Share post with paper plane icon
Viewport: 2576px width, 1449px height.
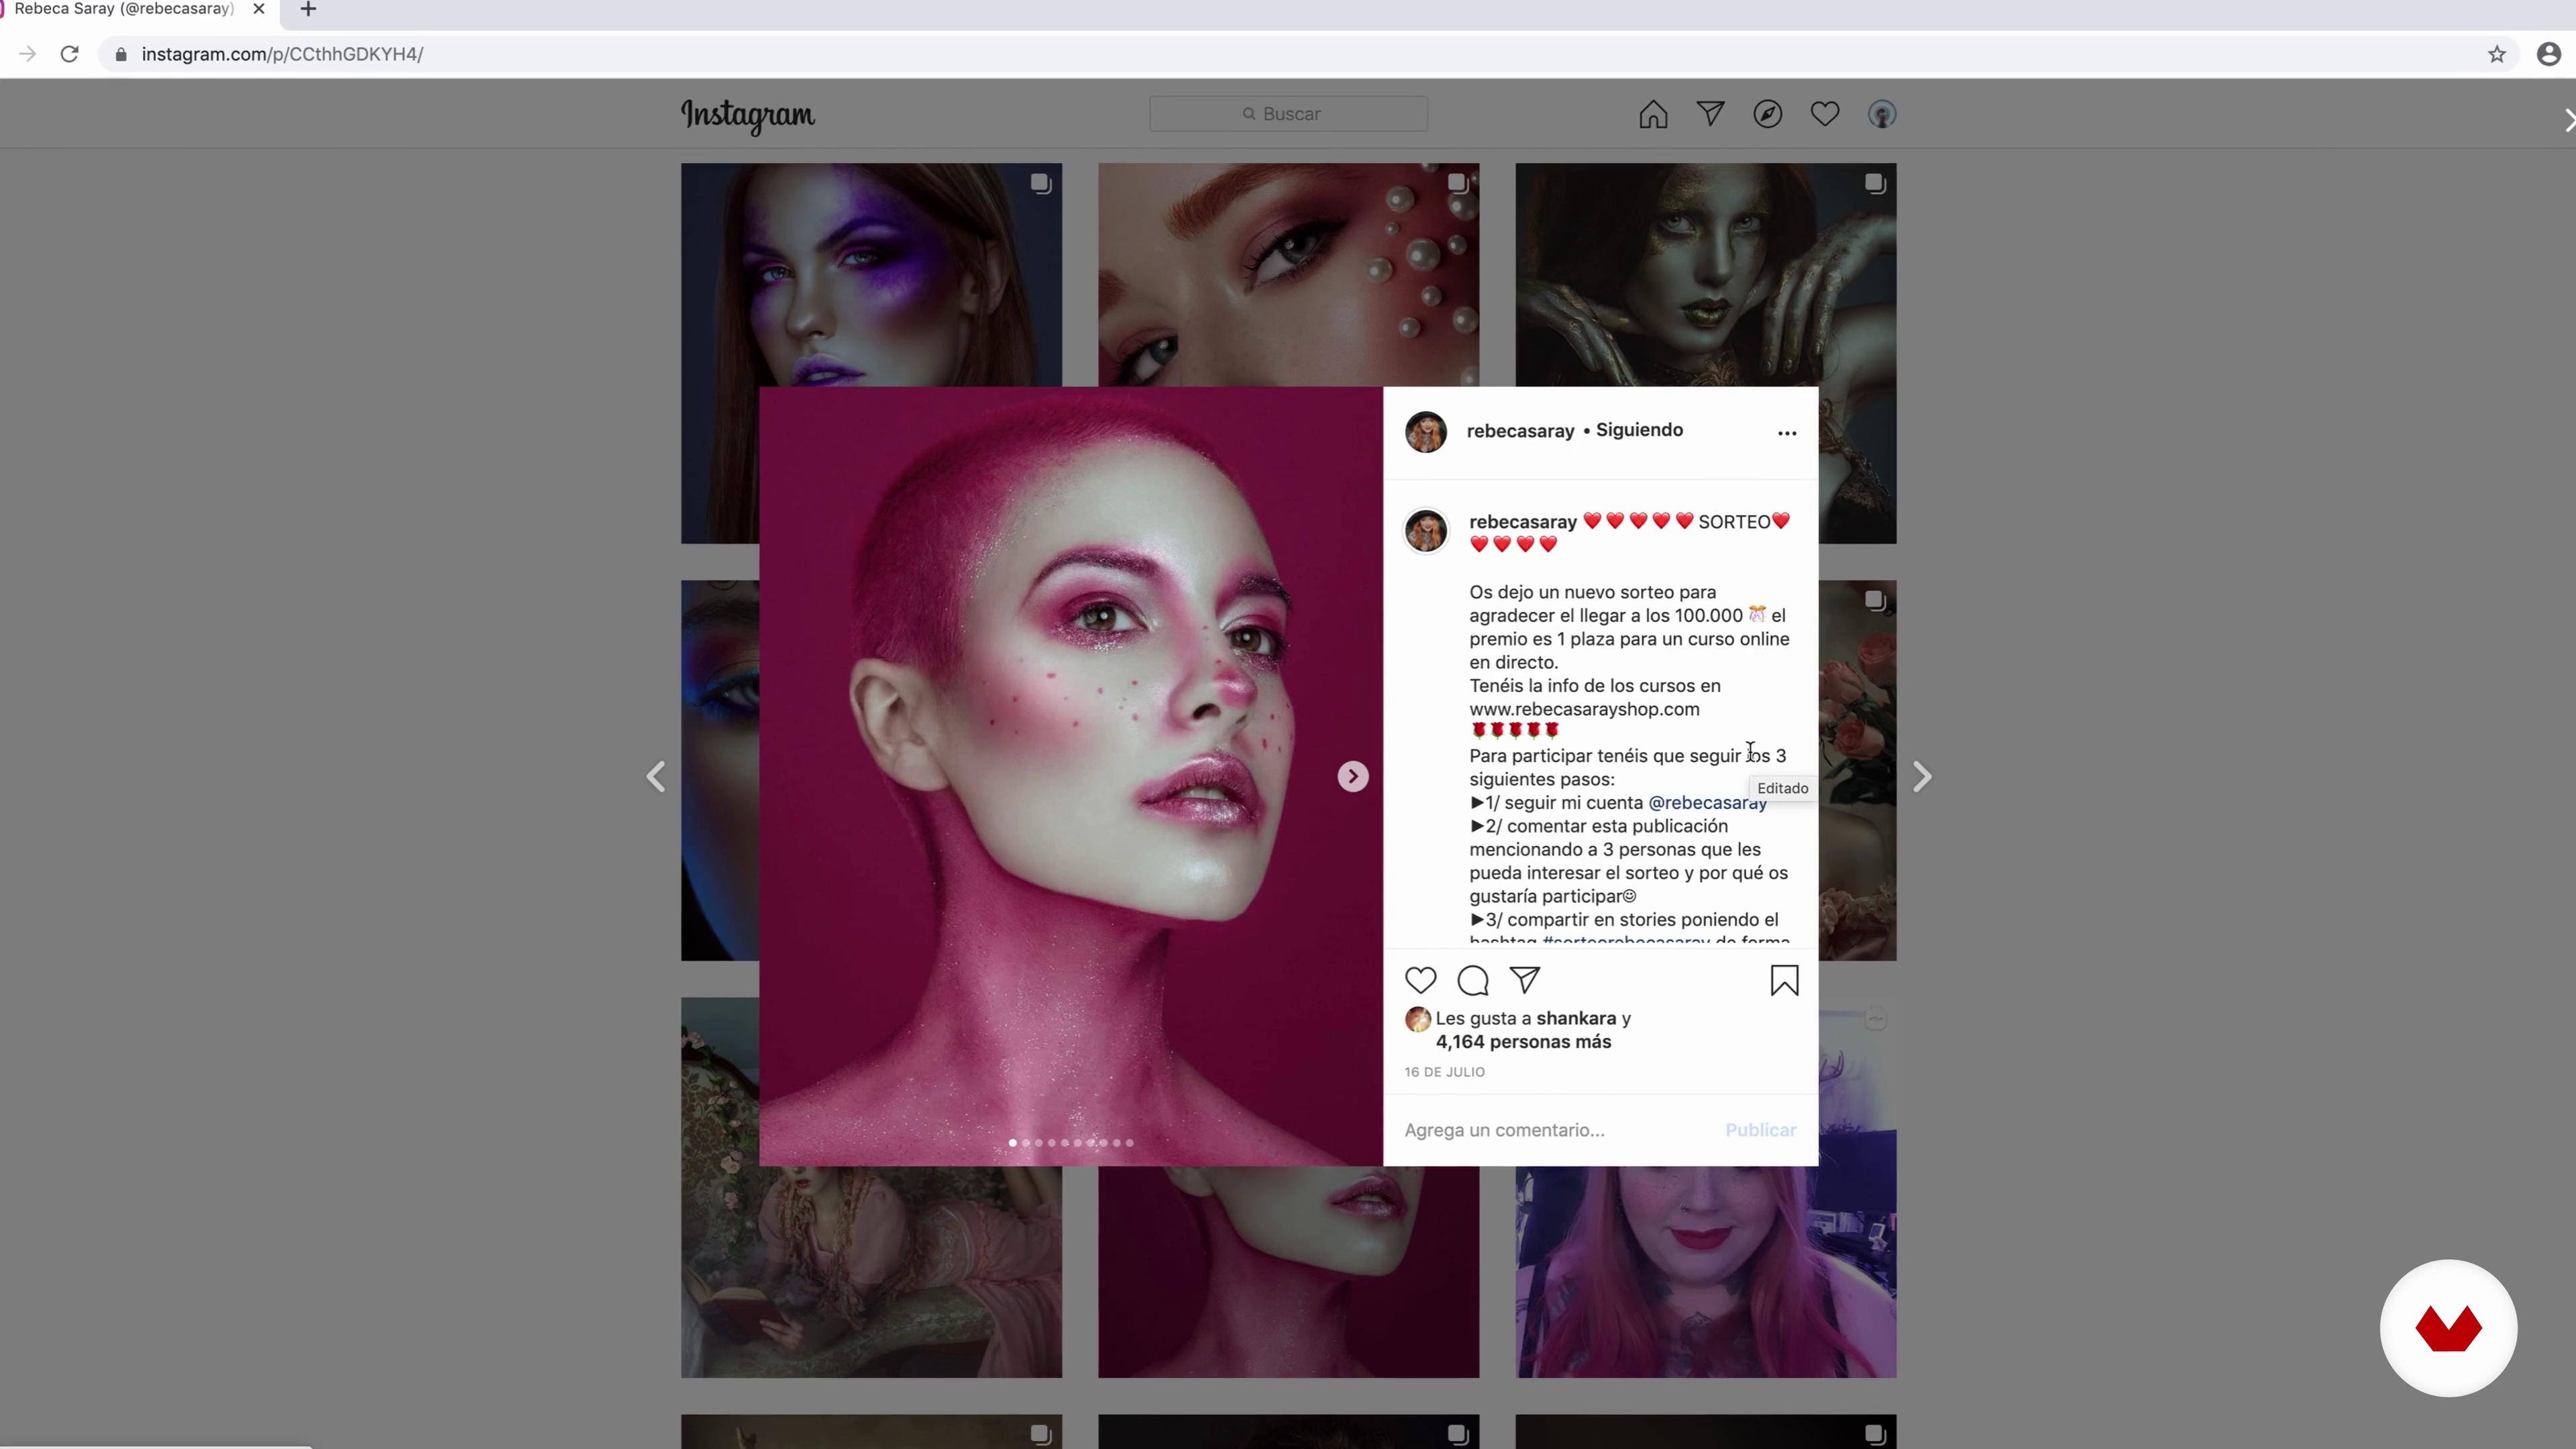[1525, 980]
